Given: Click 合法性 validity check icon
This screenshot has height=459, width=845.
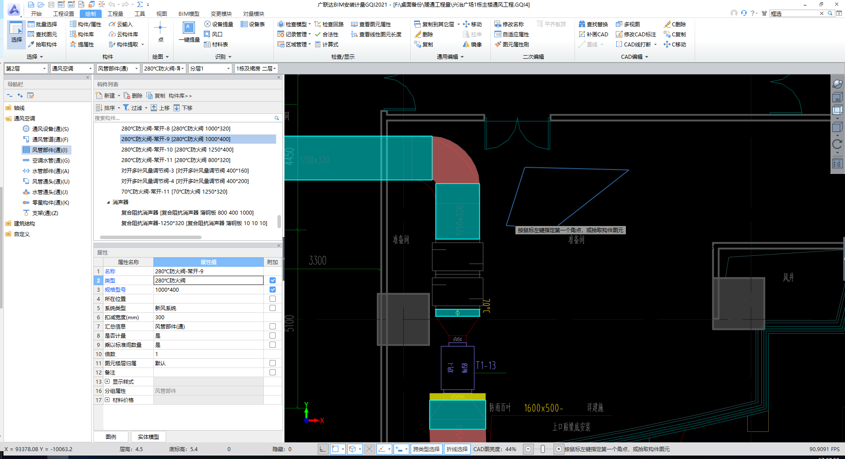Looking at the screenshot, I should [327, 34].
